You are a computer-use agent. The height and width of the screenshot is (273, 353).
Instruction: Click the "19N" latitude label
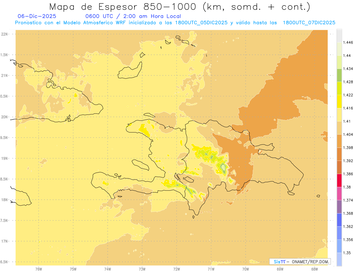coord(5,158)
